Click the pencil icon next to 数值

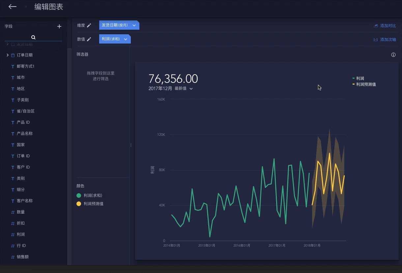(x=89, y=39)
